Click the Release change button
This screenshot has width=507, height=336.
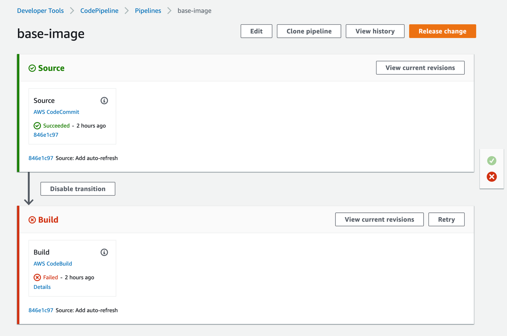tap(442, 31)
